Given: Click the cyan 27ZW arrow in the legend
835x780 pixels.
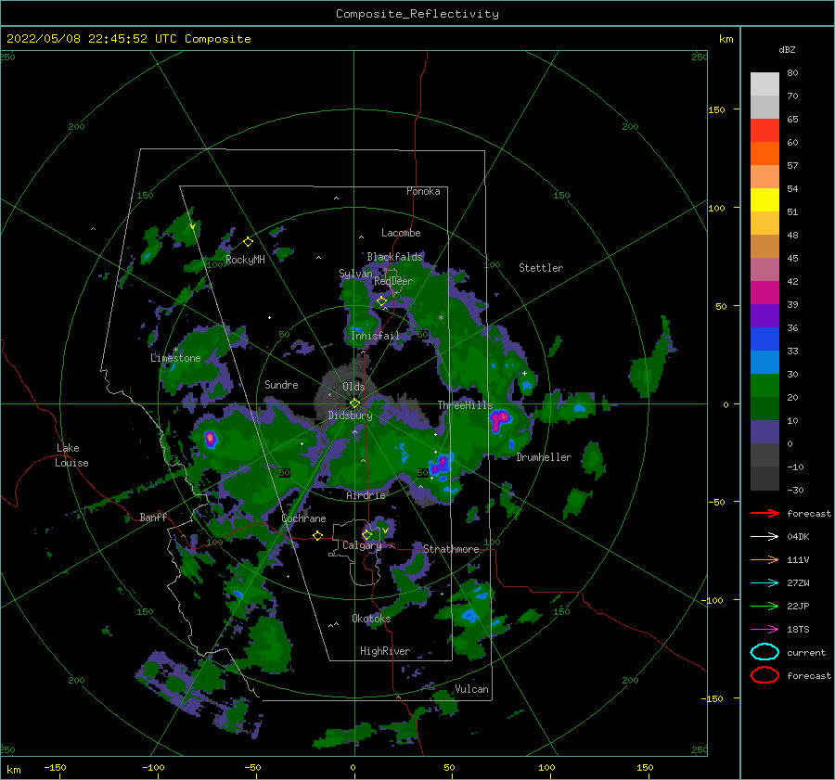Looking at the screenshot, I should click(x=764, y=583).
